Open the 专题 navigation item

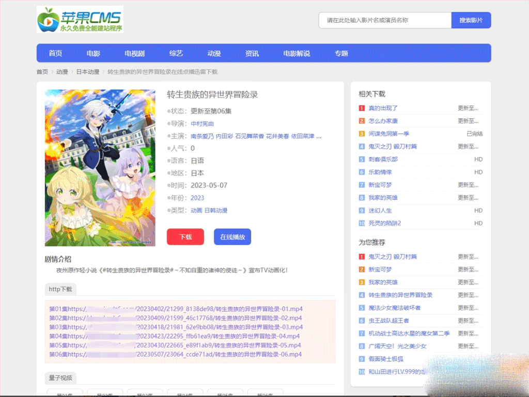[x=341, y=53]
